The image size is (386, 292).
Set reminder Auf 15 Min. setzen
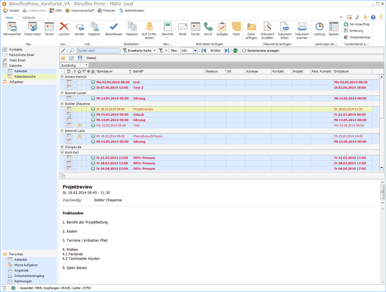tap(149, 31)
